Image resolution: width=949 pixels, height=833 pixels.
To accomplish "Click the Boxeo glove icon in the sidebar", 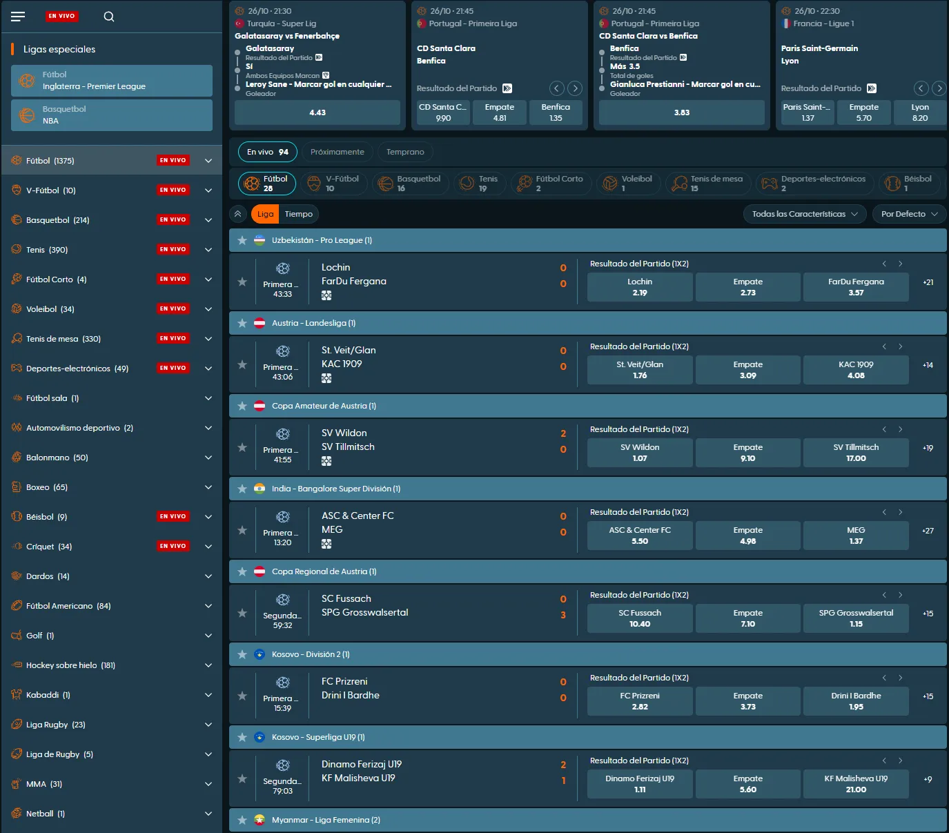I will coord(17,487).
